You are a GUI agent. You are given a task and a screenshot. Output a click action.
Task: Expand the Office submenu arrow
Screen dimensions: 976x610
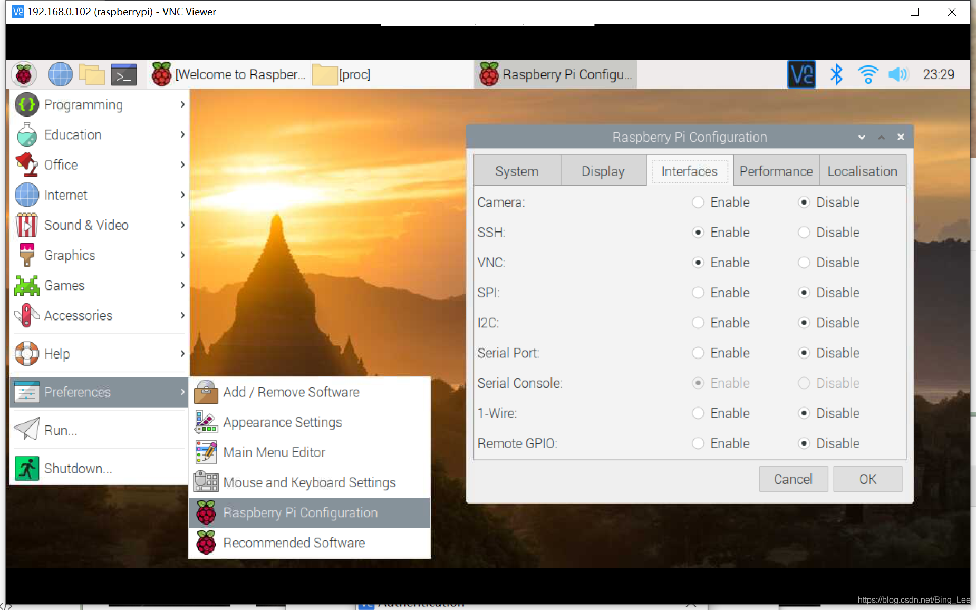[182, 164]
